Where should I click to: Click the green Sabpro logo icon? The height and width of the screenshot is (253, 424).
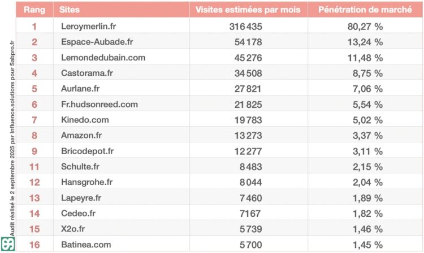pos(7,245)
